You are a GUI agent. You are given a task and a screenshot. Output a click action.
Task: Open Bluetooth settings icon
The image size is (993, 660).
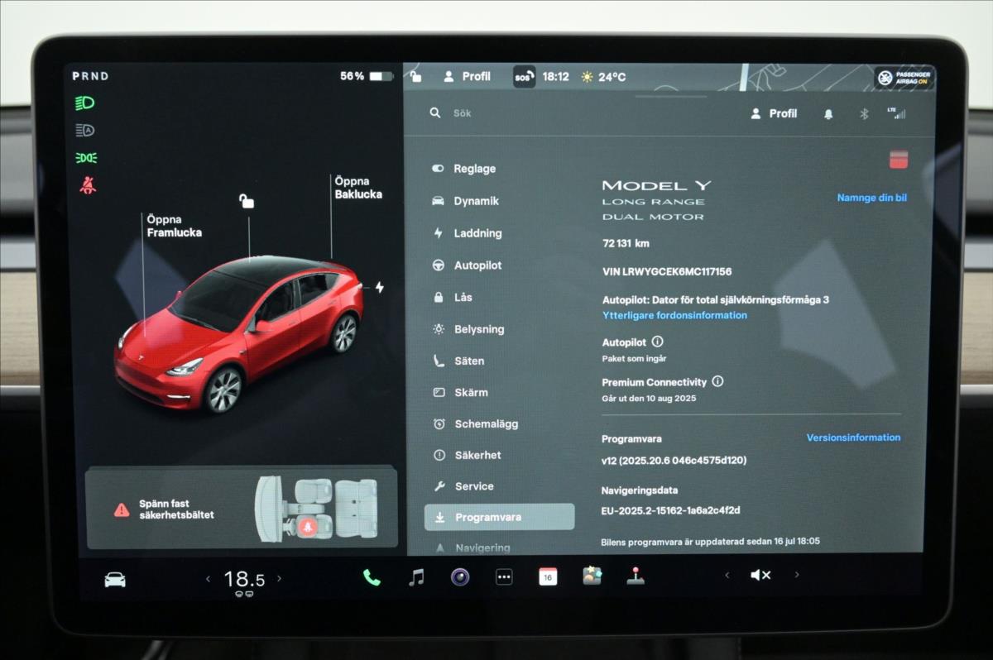pos(864,114)
